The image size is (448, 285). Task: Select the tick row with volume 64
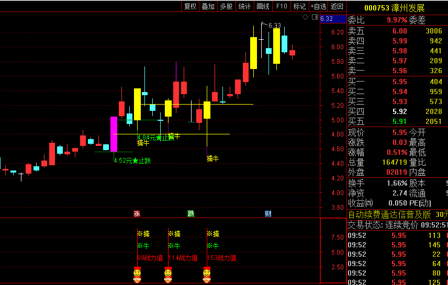(x=397, y=264)
